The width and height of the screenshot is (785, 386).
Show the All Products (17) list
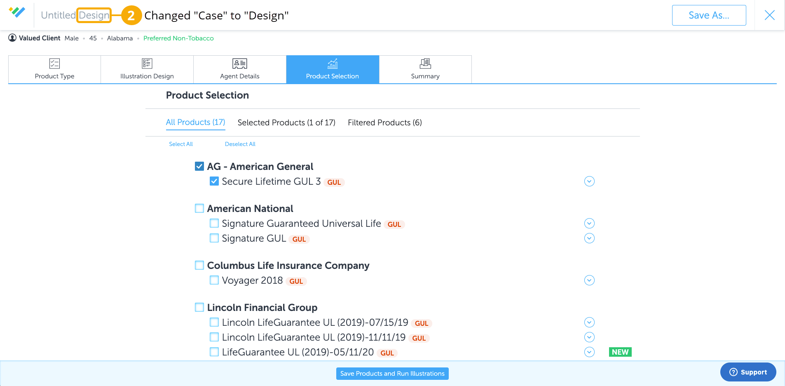pos(195,122)
